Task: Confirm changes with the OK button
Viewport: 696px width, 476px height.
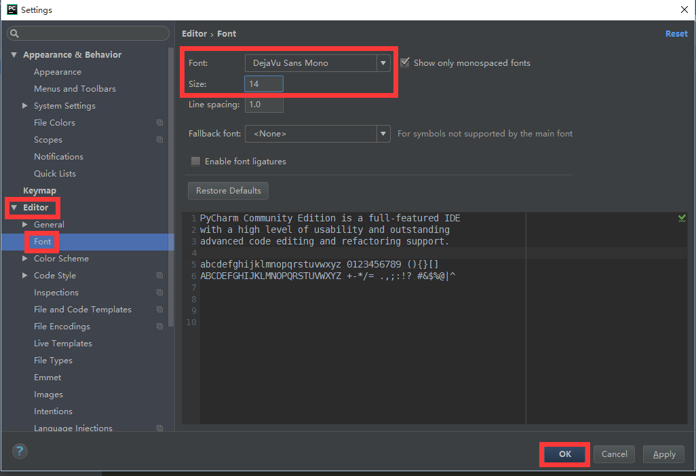Action: 564,454
